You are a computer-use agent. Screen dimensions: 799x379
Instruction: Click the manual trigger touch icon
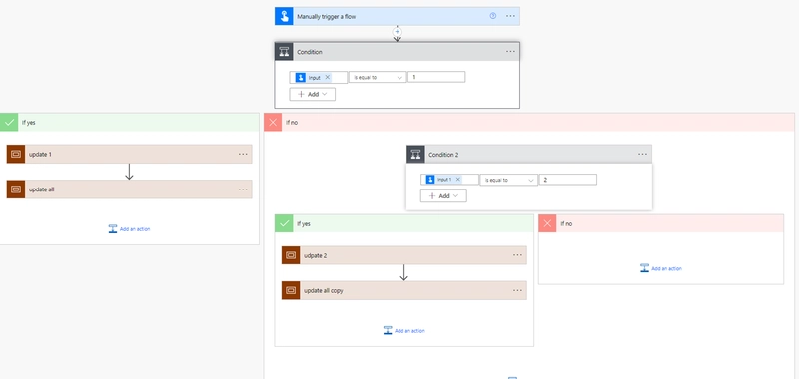click(x=284, y=16)
